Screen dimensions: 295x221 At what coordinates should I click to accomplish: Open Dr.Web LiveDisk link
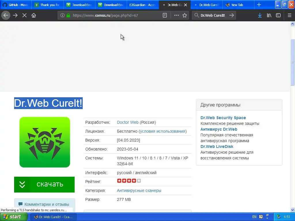point(217,146)
